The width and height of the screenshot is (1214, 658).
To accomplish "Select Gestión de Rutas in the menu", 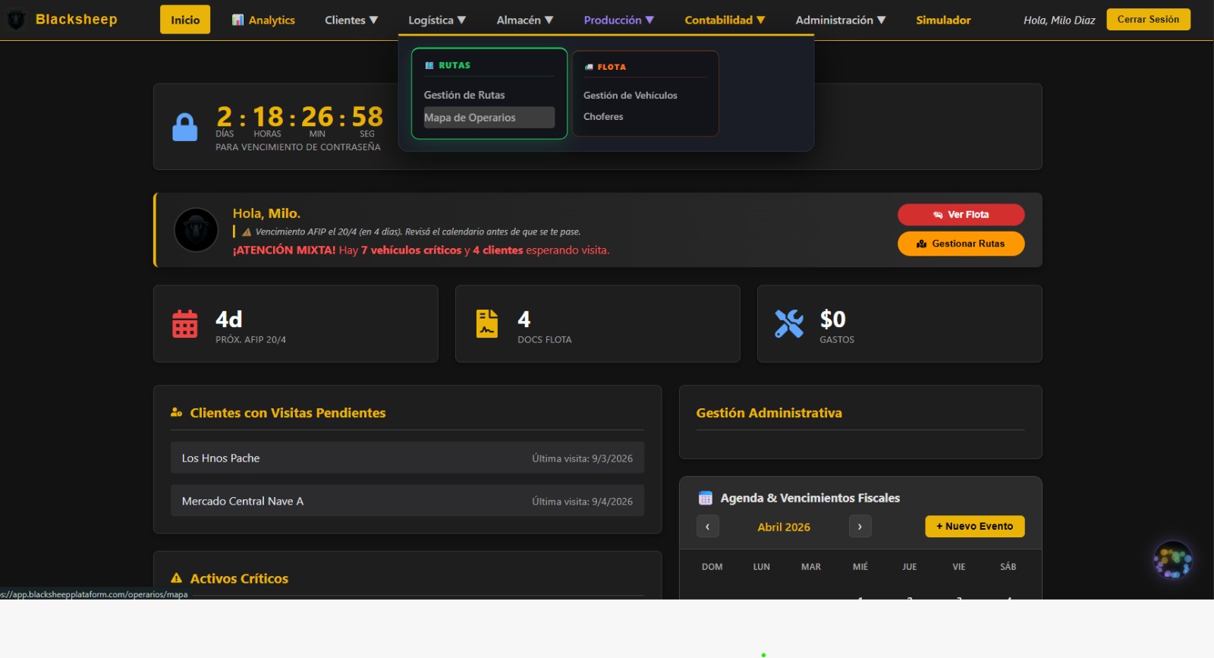I will [x=489, y=95].
